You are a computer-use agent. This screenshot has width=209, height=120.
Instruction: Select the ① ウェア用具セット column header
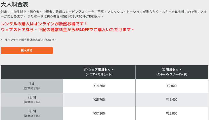99,70
